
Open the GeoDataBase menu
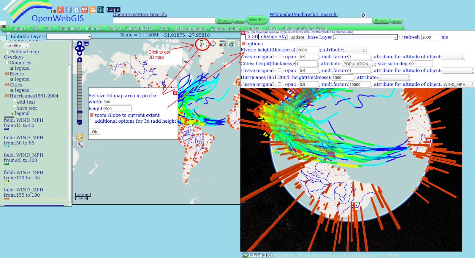click(139, 28)
